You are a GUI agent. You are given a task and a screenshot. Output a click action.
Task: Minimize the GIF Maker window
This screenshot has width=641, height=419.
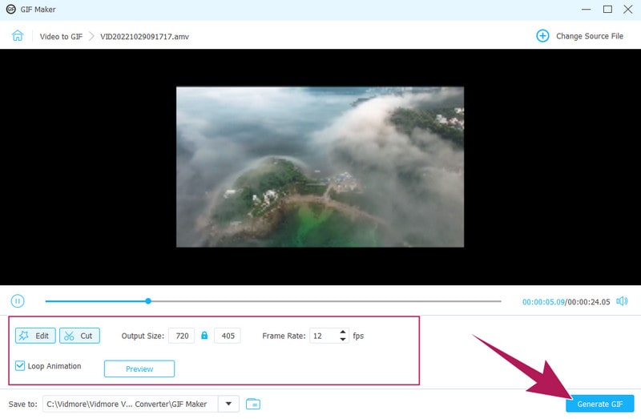point(587,9)
